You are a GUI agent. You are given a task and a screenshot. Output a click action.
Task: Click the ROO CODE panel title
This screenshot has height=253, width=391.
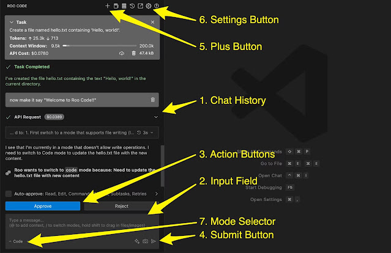pyautogui.click(x=17, y=5)
